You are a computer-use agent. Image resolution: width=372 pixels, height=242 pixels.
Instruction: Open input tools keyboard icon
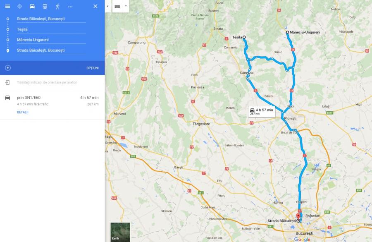(x=117, y=7)
